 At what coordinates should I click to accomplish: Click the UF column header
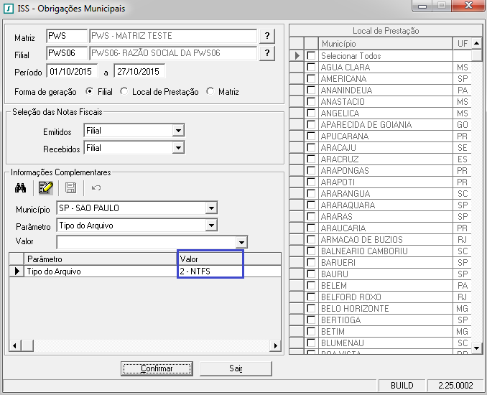[462, 44]
